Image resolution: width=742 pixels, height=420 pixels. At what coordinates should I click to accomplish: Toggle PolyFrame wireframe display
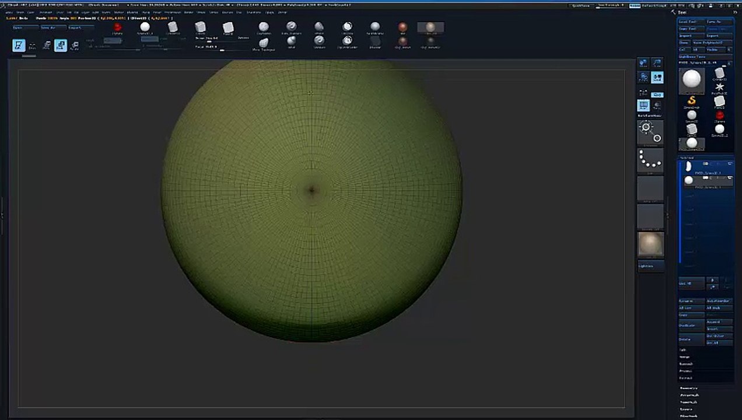(643, 106)
